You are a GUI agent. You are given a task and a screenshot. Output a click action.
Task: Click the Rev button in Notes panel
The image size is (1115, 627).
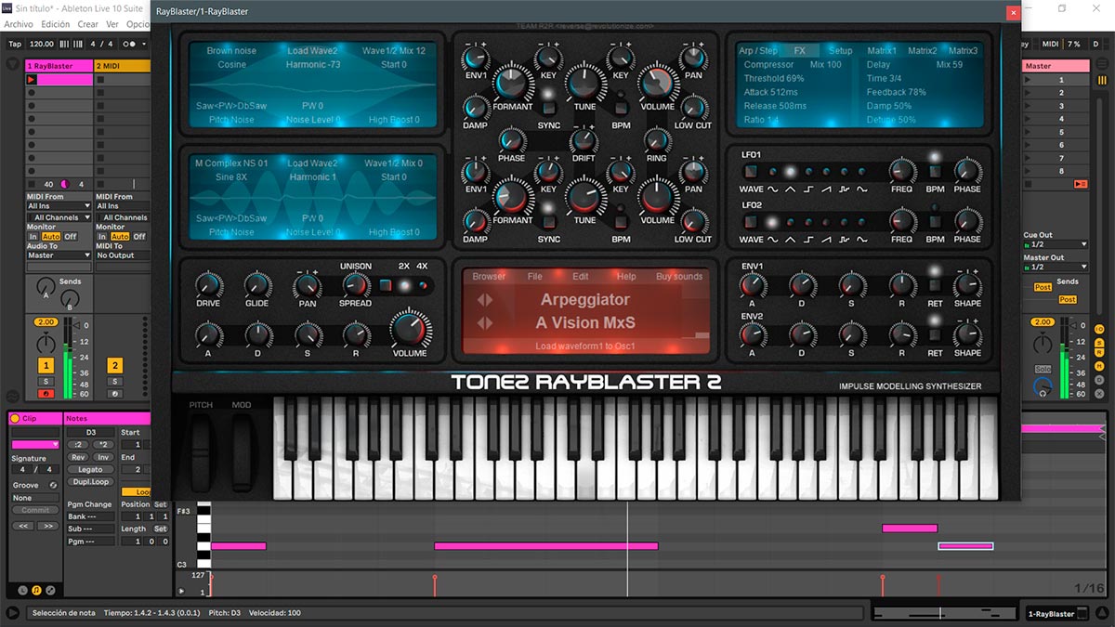pos(78,457)
